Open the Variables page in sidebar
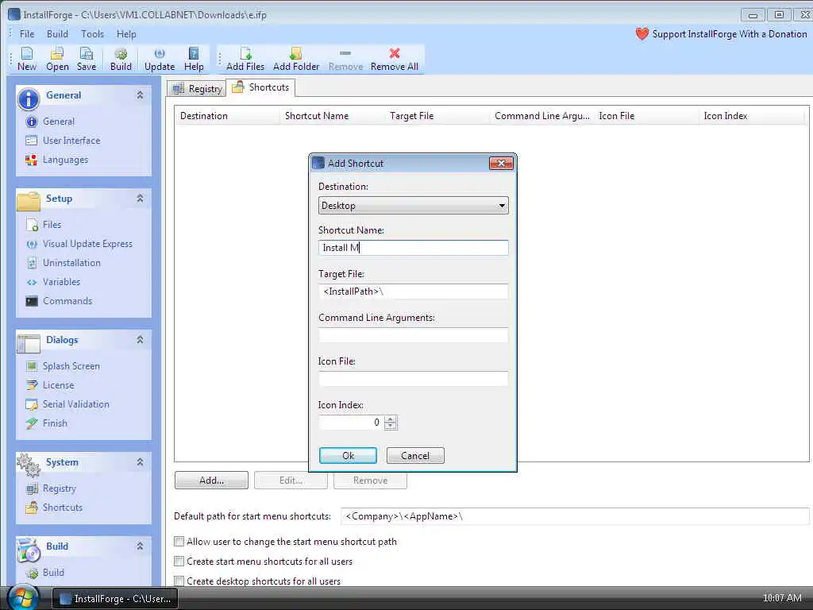The image size is (813, 610). click(53, 282)
